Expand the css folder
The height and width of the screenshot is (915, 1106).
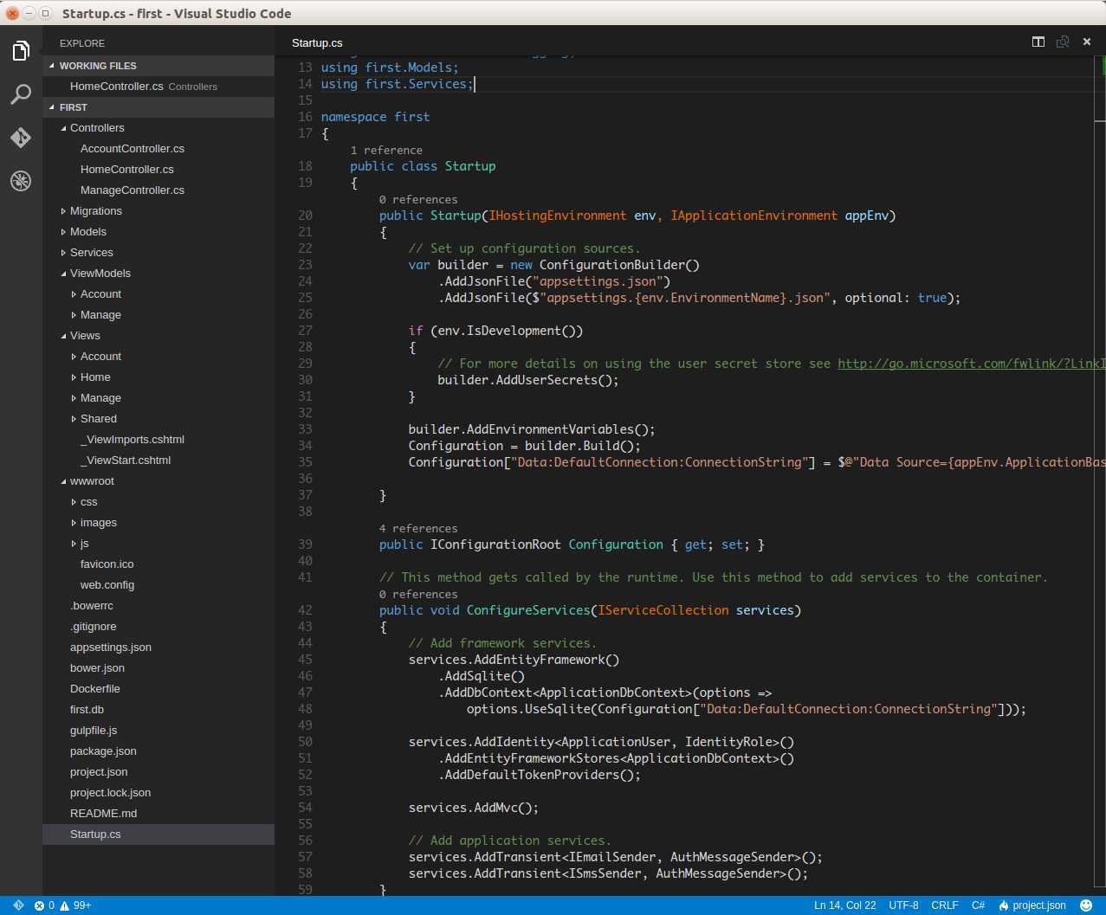point(158,502)
